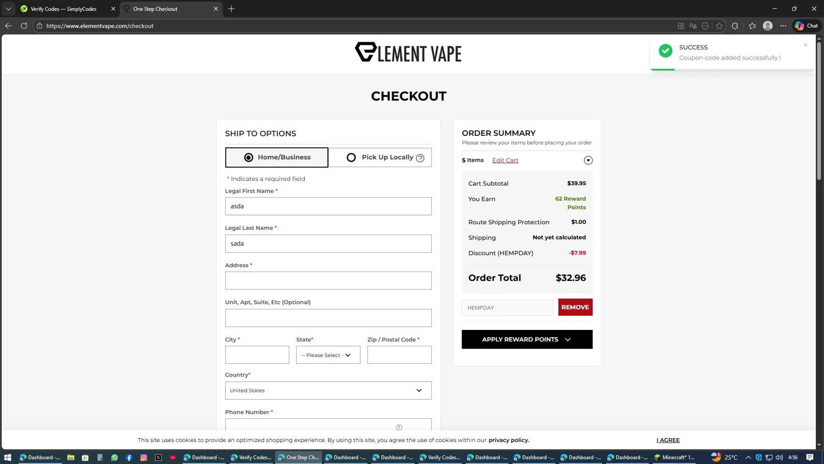The width and height of the screenshot is (824, 464).
Task: Open the browser profile avatar
Action: click(768, 26)
